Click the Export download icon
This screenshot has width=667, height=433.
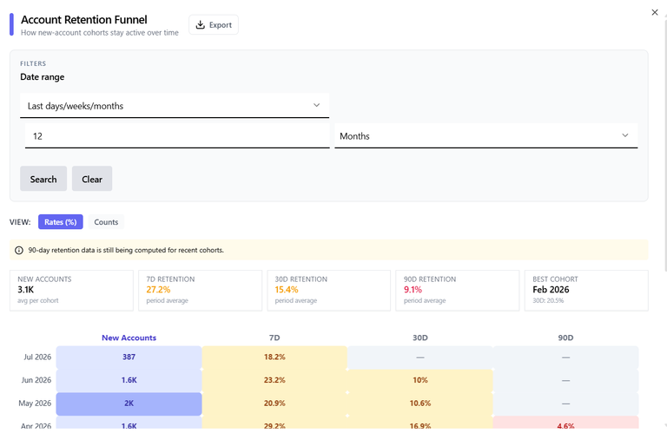coord(200,24)
